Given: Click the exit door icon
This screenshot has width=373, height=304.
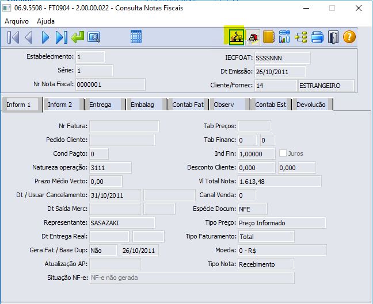Looking at the screenshot, I should 333,37.
